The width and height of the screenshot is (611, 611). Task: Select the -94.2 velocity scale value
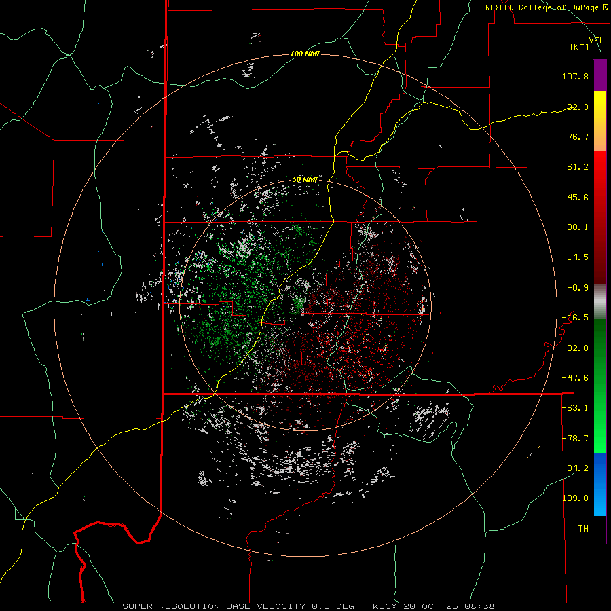[x=575, y=468]
